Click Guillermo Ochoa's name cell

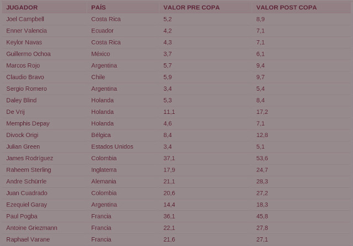[x=28, y=54]
